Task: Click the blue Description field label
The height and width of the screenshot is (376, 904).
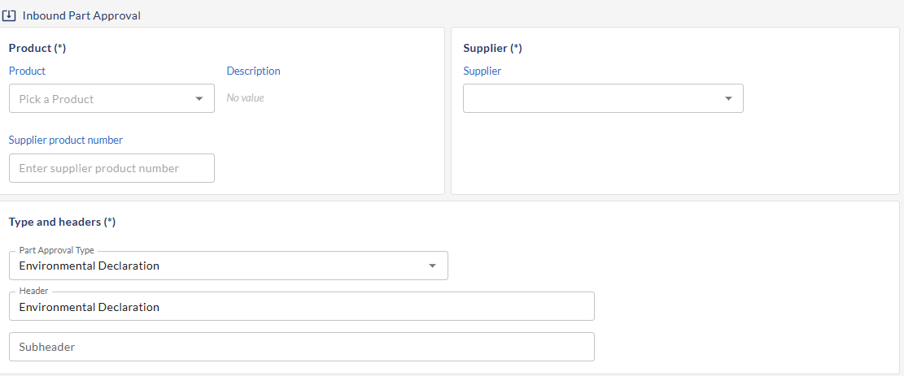Action: coord(253,71)
